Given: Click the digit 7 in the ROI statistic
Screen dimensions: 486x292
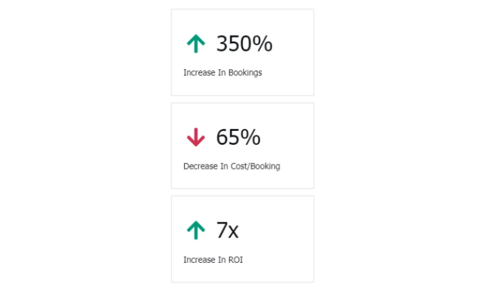Looking at the screenshot, I should click(x=222, y=231).
